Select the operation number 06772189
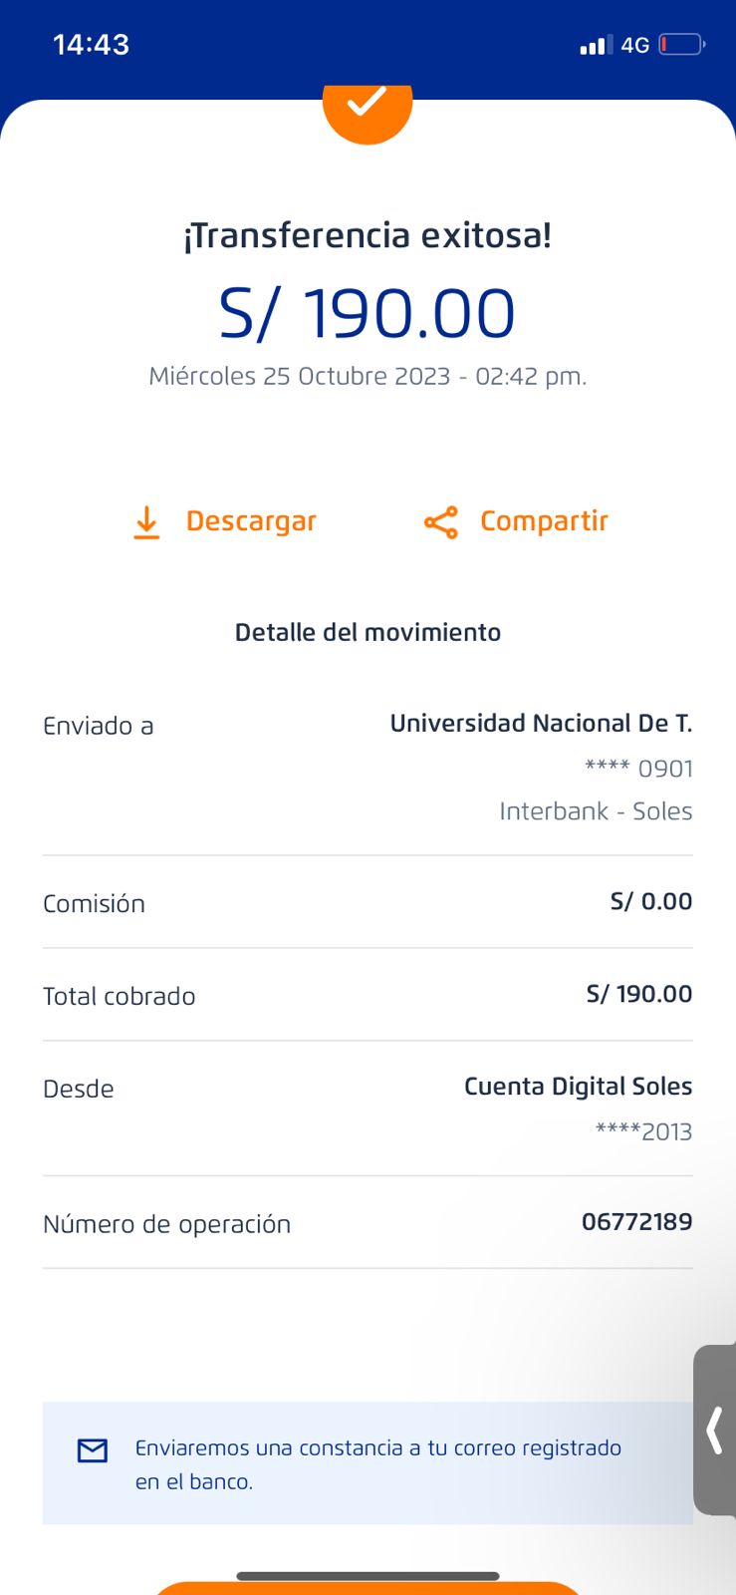This screenshot has height=1595, width=736. point(636,1222)
